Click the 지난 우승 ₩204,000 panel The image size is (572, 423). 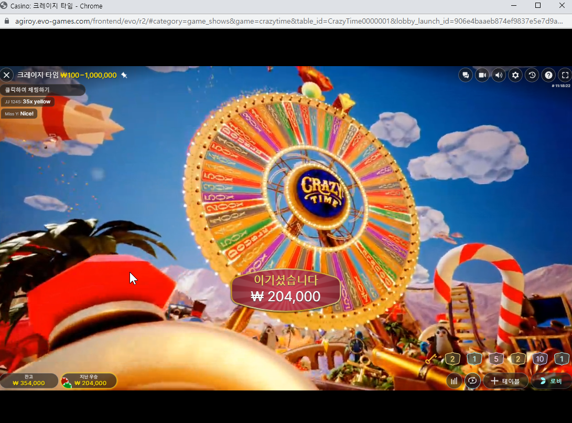tap(89, 380)
